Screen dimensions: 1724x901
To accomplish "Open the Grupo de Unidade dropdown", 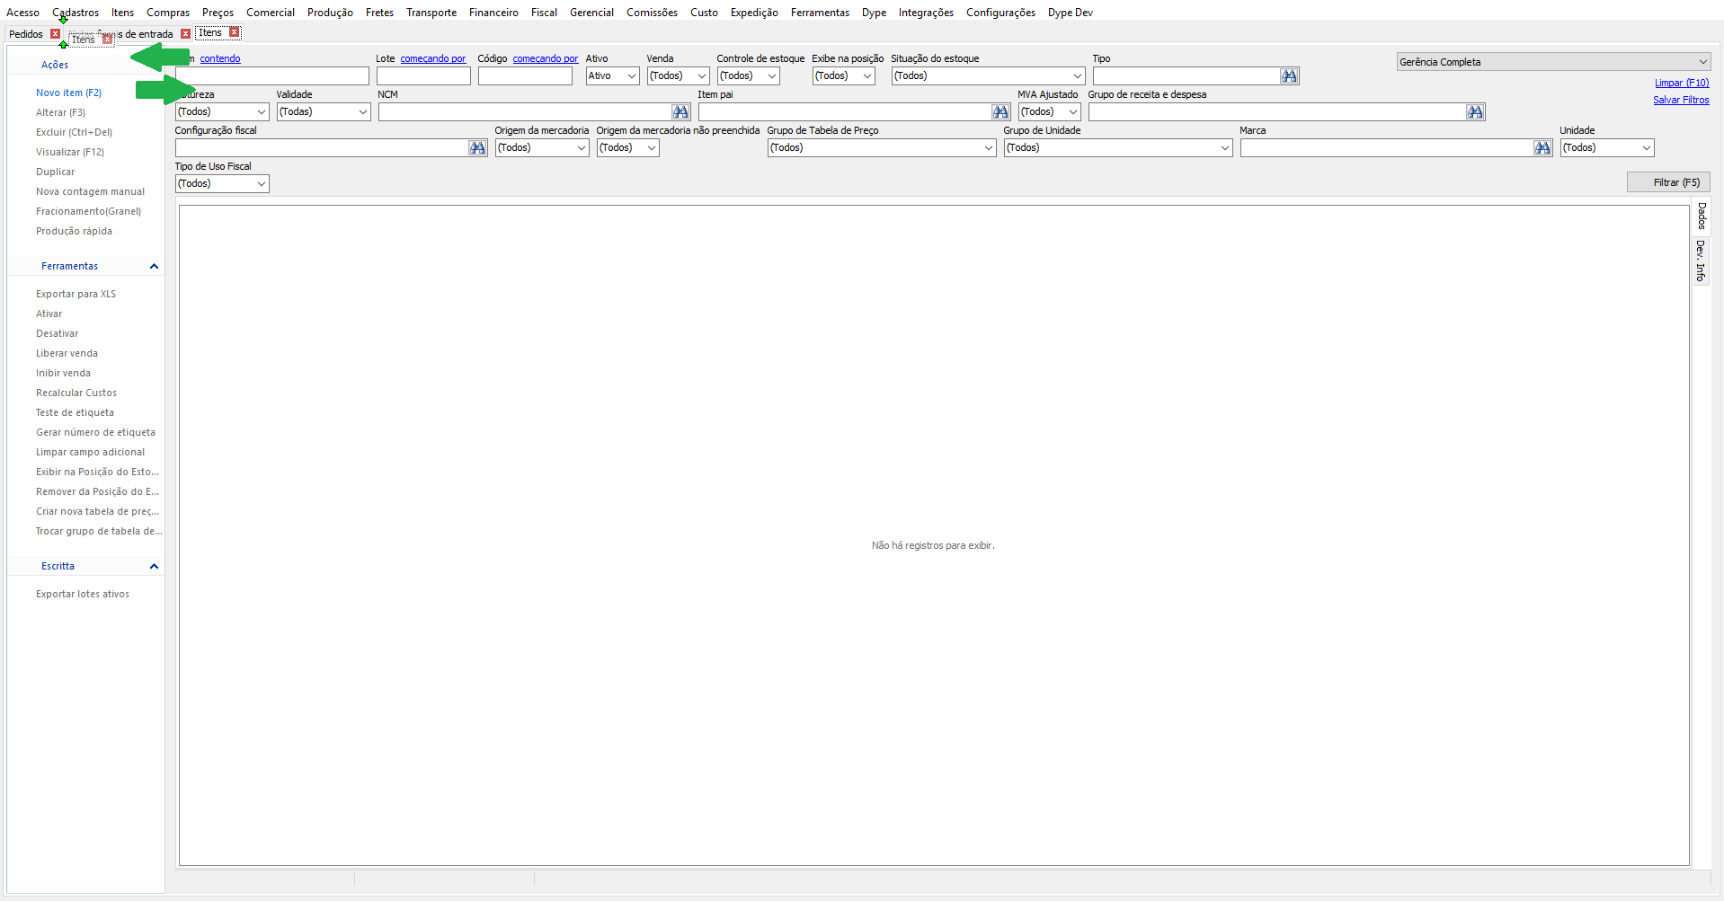I will [x=1118, y=148].
